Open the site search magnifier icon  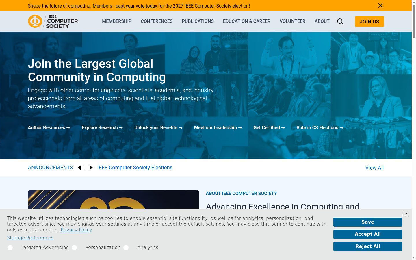(340, 21)
